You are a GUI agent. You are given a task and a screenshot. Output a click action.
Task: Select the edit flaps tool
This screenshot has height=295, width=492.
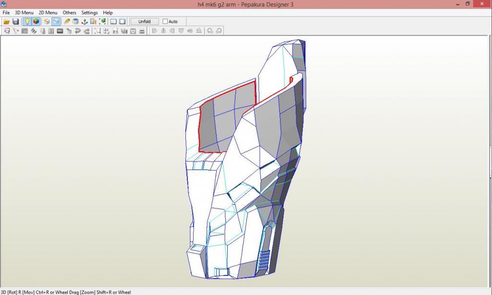(33, 31)
